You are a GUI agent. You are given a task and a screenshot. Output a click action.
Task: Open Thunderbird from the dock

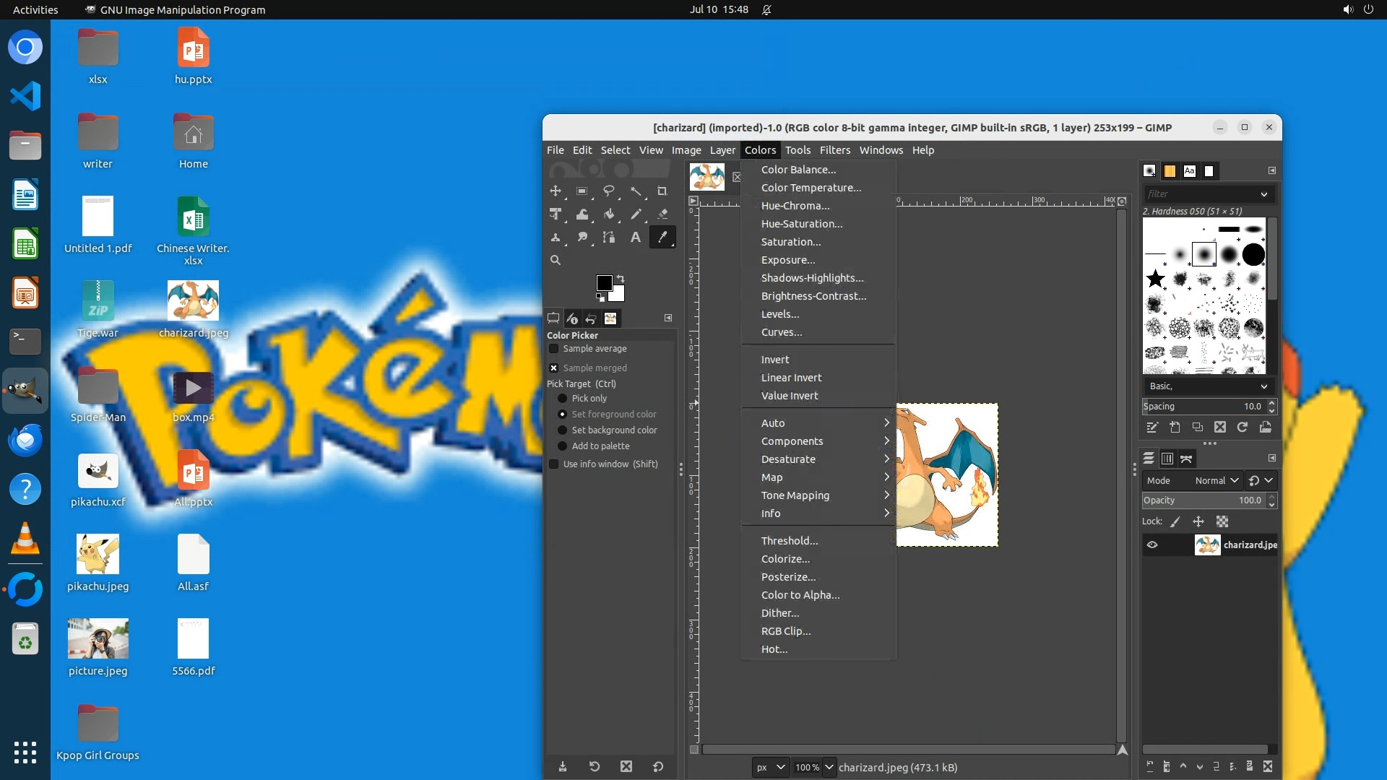(25, 440)
